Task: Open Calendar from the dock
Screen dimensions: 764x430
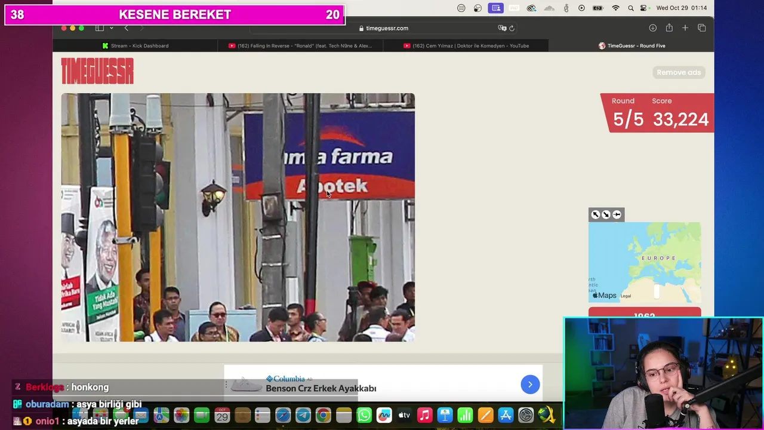Action: (222, 414)
